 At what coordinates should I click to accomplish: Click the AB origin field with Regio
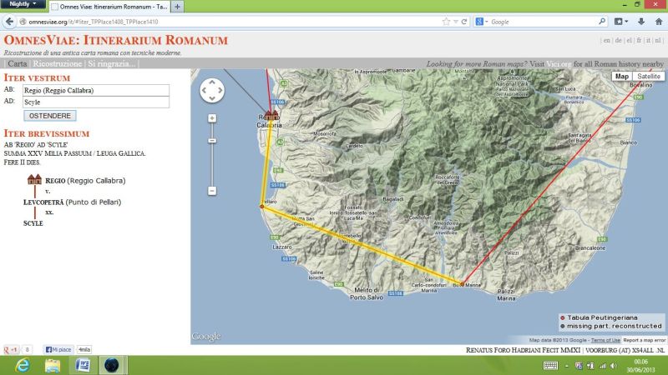(95, 90)
